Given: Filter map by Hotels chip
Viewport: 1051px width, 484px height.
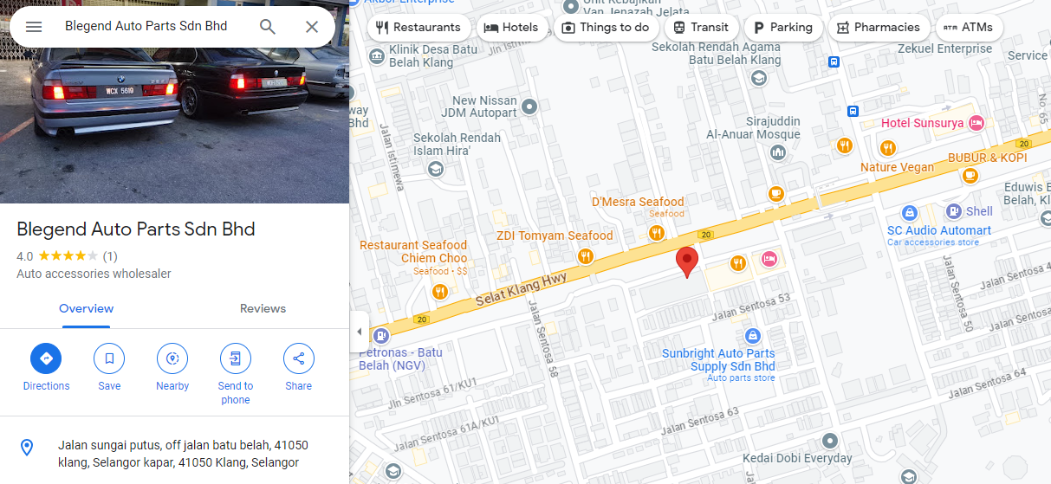Looking at the screenshot, I should [511, 28].
